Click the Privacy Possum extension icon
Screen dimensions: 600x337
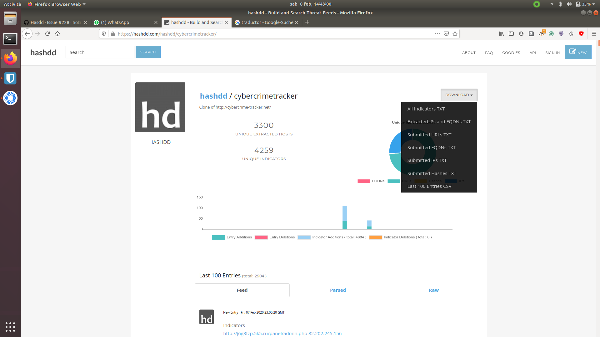coord(561,34)
